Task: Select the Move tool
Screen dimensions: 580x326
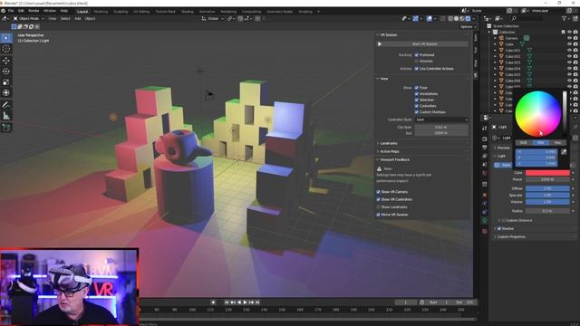Action: click(x=6, y=61)
